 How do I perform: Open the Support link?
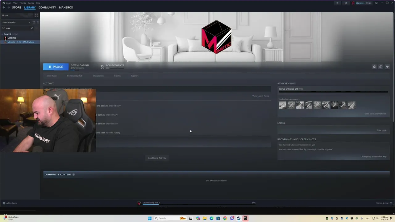click(135, 76)
